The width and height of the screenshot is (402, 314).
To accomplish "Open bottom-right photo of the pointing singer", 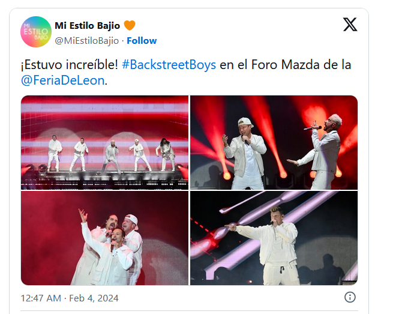I will point(274,238).
